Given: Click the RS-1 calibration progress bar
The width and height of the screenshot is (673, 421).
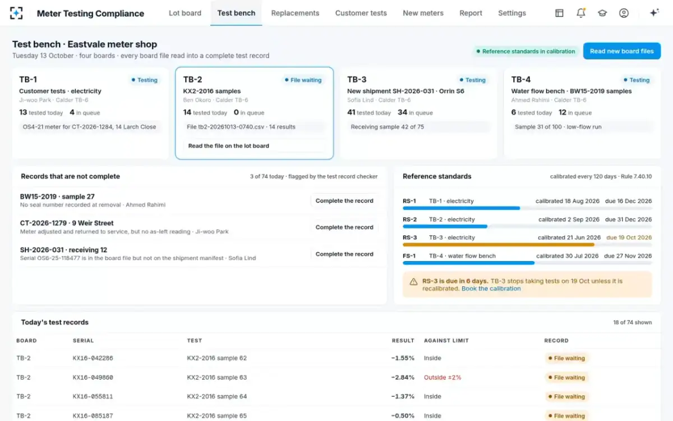Looking at the screenshot, I should pyautogui.click(x=527, y=208).
